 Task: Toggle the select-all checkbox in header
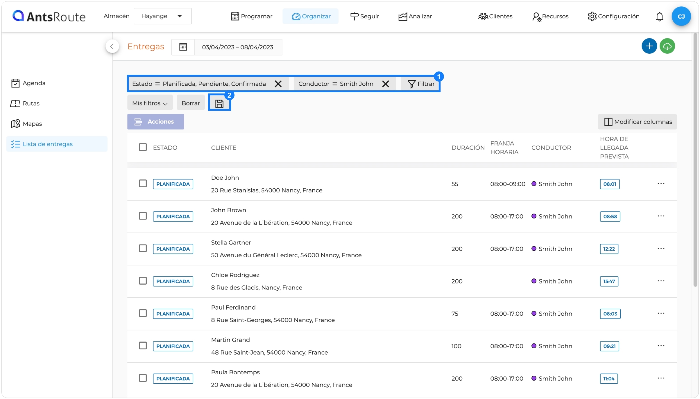point(143,147)
